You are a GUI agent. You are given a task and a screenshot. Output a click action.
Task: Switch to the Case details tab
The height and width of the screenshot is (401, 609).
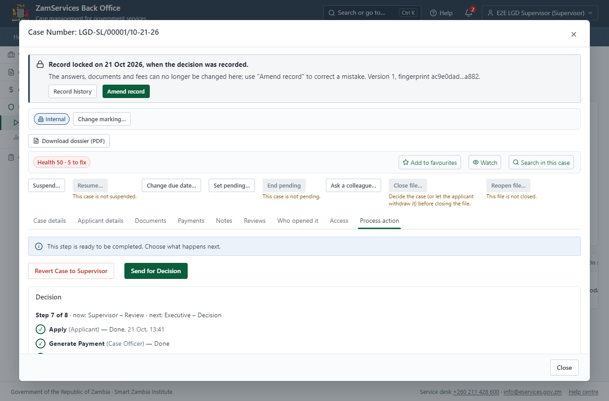tap(49, 221)
